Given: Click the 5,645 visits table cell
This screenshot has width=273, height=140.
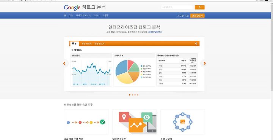Looking at the screenshot, I should click(184, 80).
